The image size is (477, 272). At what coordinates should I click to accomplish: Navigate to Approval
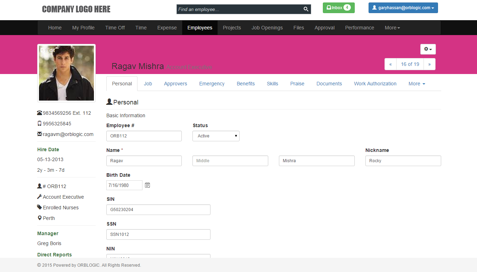(325, 28)
